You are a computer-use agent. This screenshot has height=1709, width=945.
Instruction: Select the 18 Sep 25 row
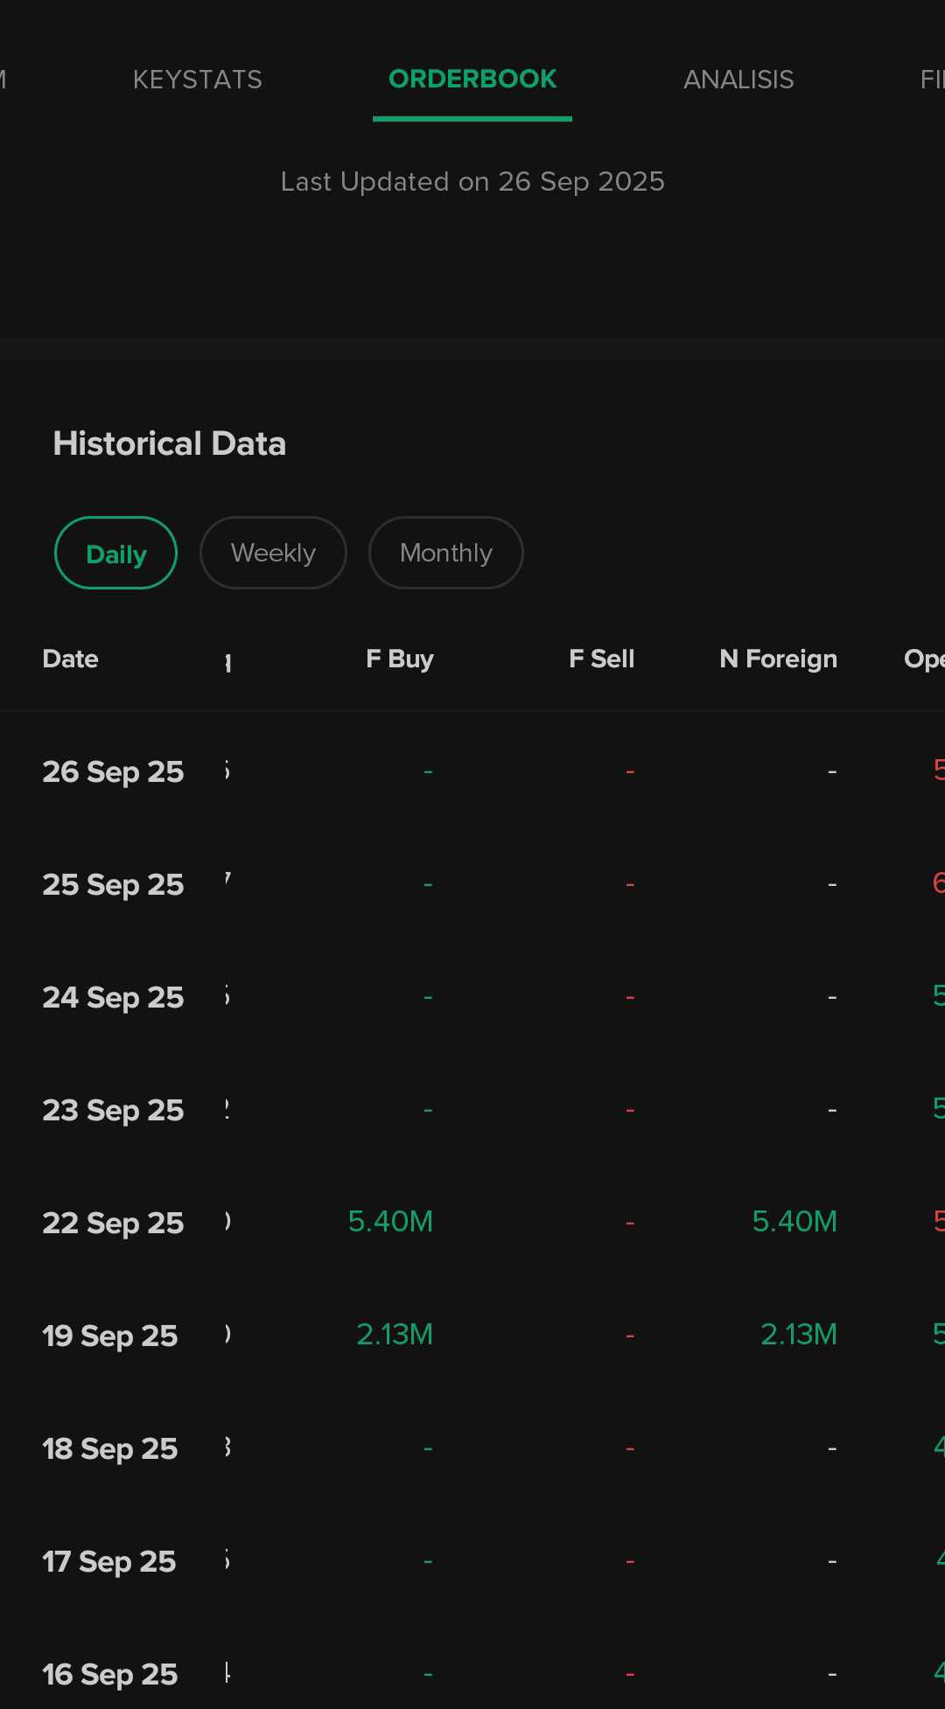110,1448
